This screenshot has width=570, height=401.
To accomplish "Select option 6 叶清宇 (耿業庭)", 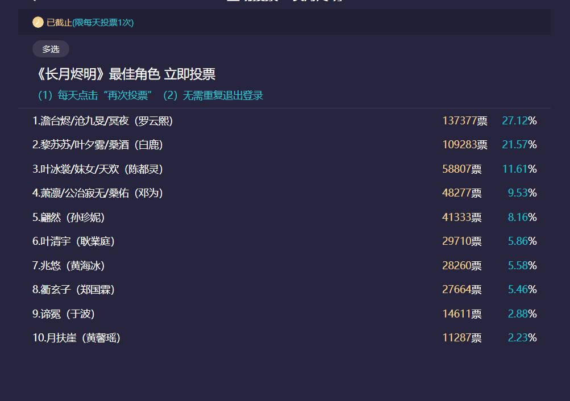I will (73, 241).
